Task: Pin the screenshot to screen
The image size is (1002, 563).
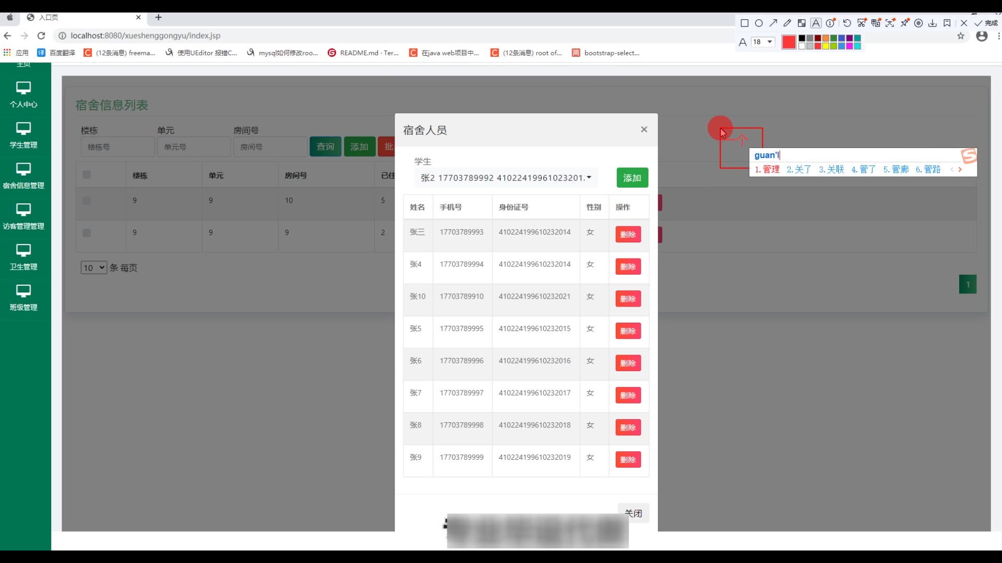Action: point(904,23)
